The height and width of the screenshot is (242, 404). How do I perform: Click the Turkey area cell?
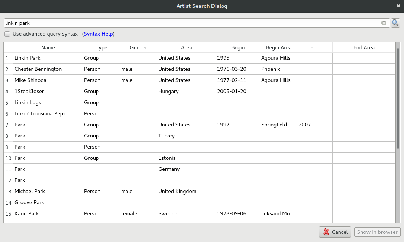click(x=186, y=136)
